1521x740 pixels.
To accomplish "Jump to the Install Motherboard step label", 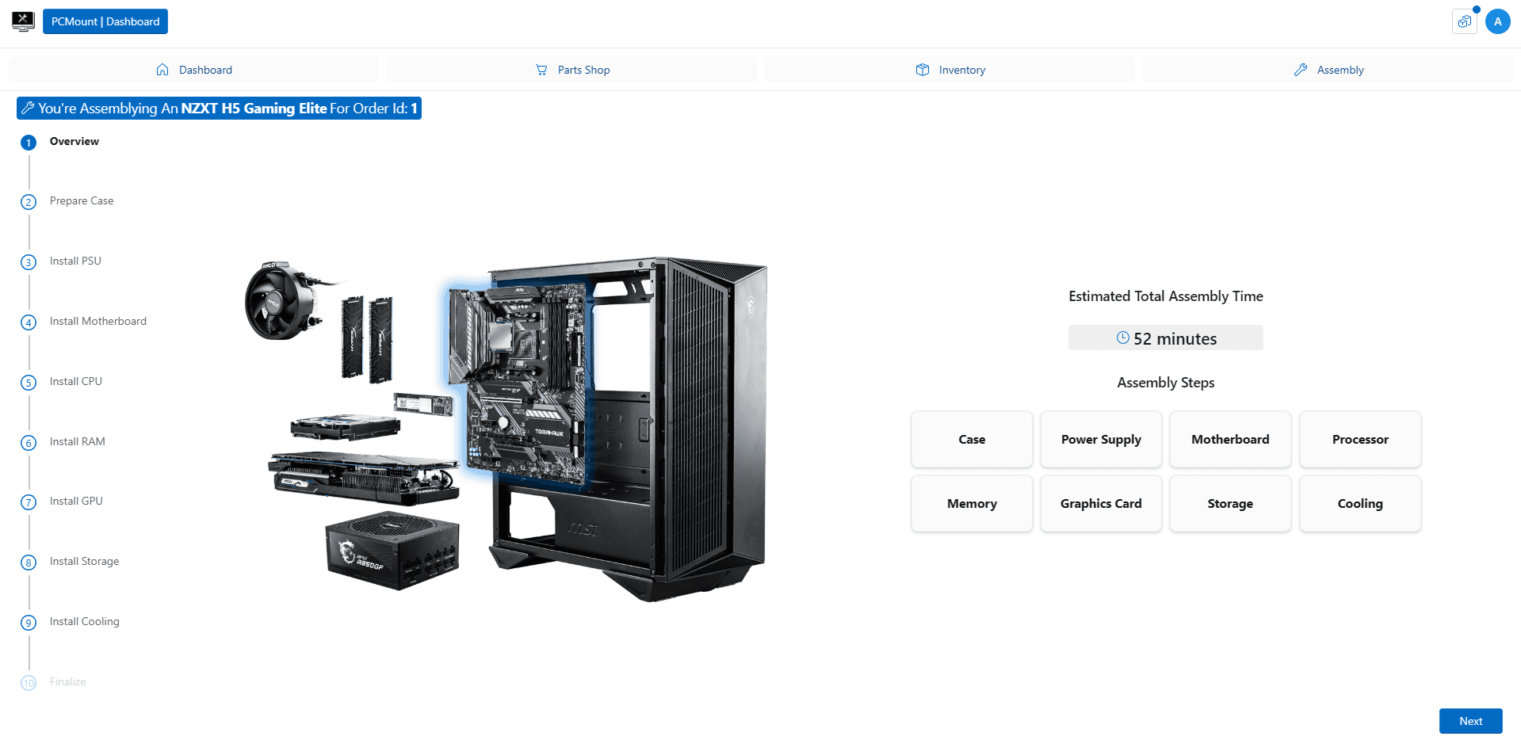I will pos(98,321).
